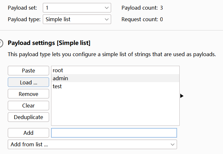The width and height of the screenshot is (223, 154).
Task: Click the Add from list chevron arrow
Action: tap(173, 145)
